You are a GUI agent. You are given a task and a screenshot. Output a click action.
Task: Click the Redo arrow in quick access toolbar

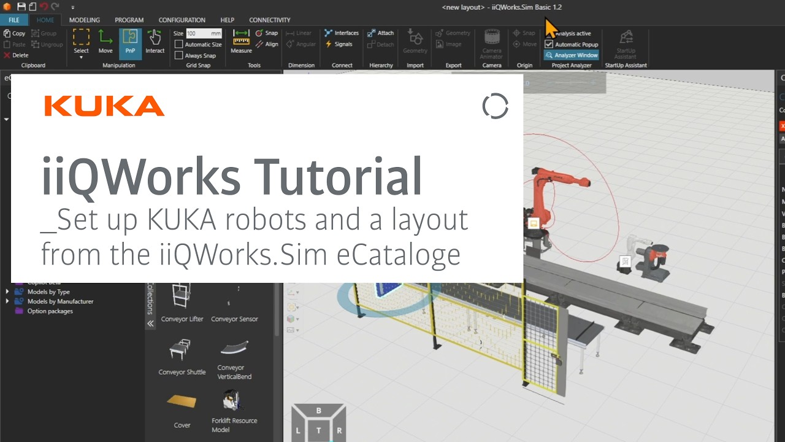coord(55,7)
